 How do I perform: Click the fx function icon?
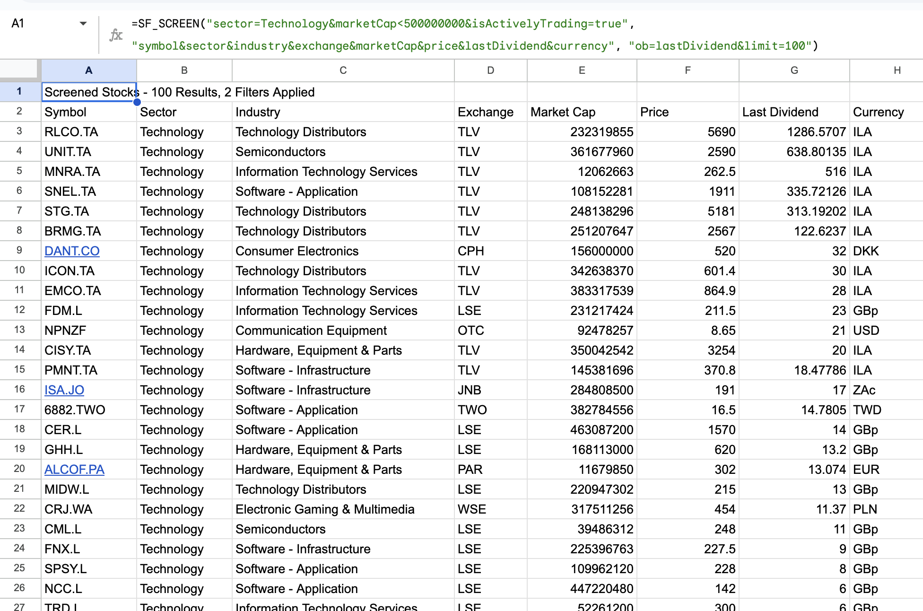[x=116, y=35]
